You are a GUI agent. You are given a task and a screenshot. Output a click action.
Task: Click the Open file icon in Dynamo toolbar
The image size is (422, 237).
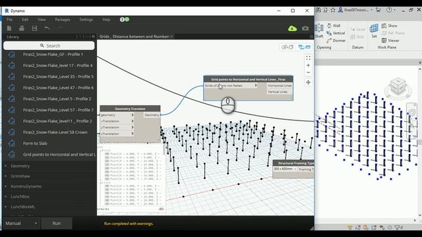22,28
